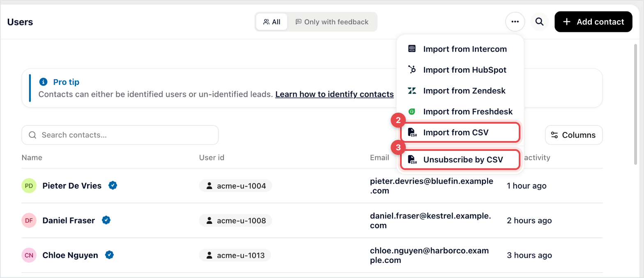Open contact Chloe Nguyen
The height and width of the screenshot is (278, 644).
[x=70, y=255]
